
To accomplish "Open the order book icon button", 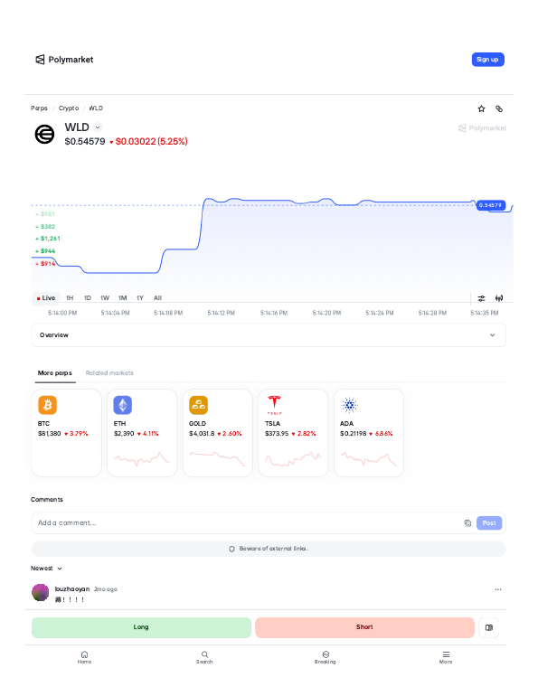I will 489,627.
